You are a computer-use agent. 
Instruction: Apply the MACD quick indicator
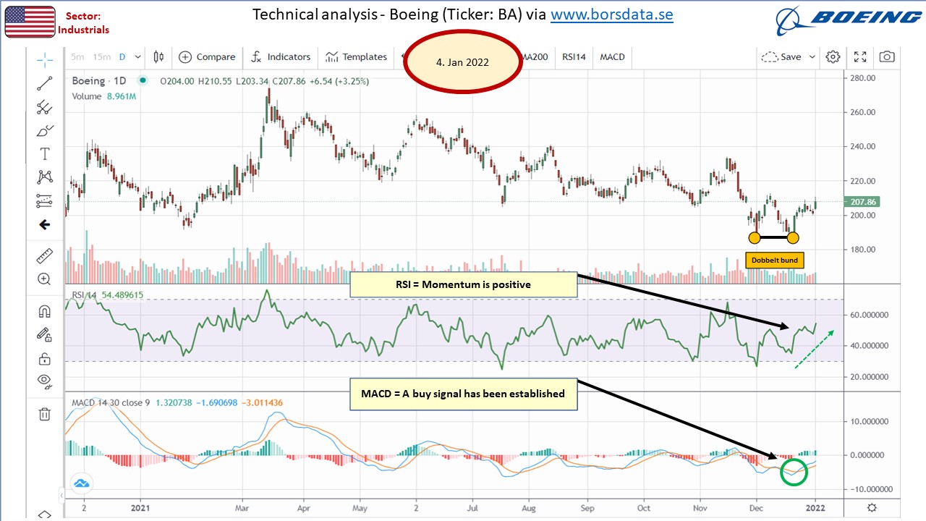(612, 56)
